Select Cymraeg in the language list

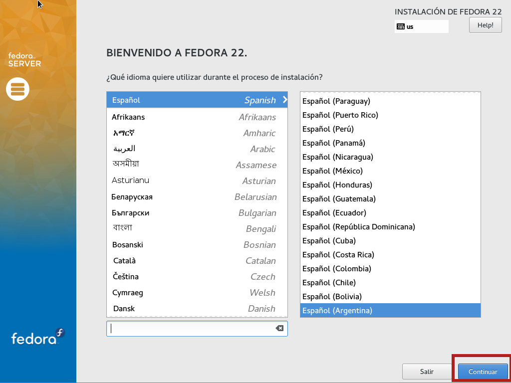(x=197, y=292)
